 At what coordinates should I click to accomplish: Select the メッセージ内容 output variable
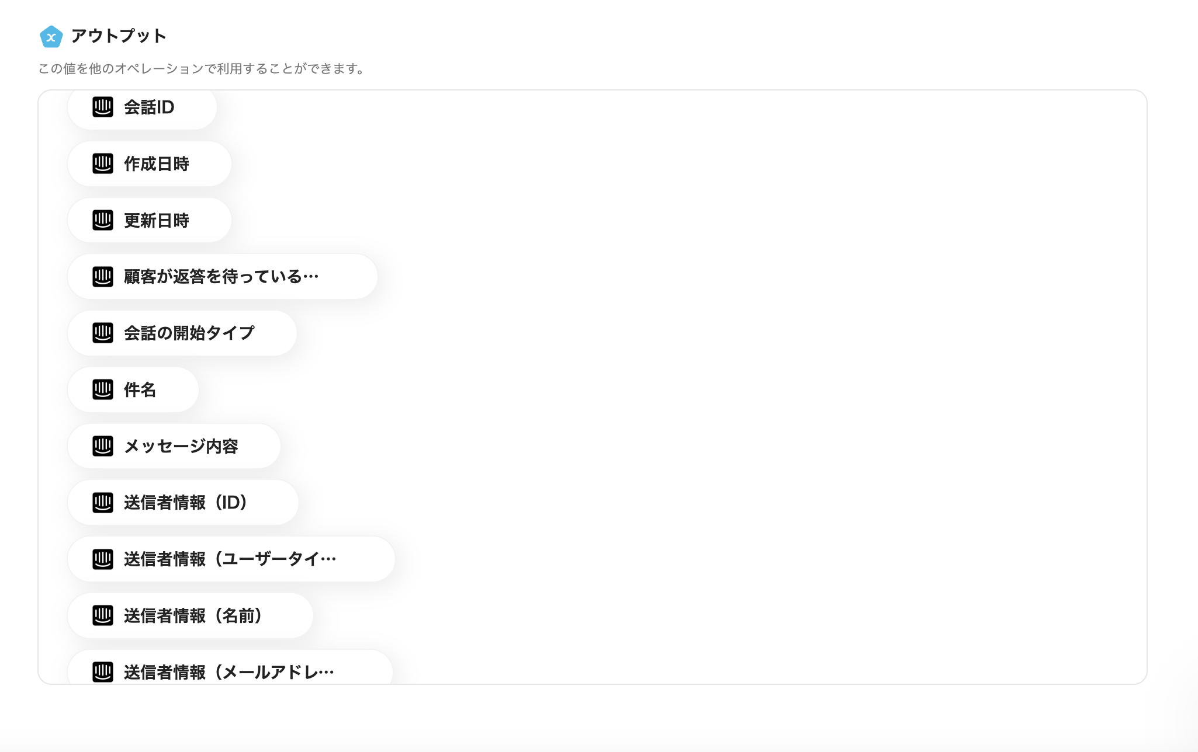click(x=174, y=446)
